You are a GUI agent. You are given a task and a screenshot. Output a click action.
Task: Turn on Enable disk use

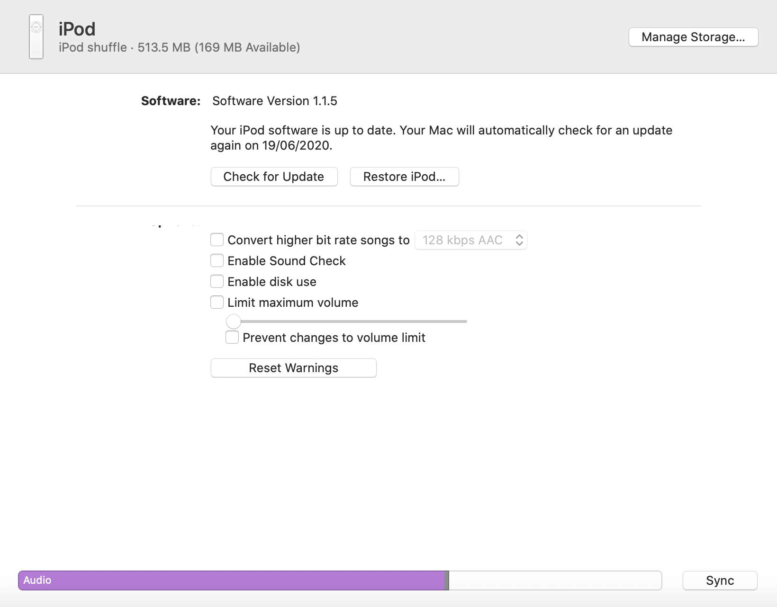217,281
